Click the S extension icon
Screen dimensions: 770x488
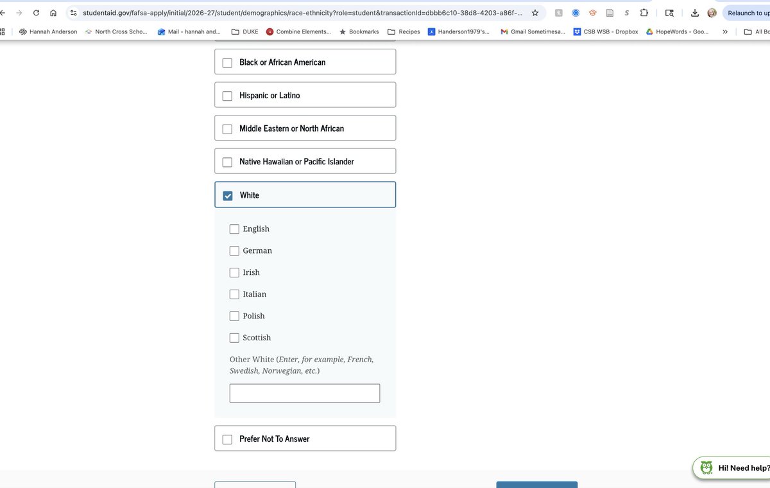[x=626, y=13]
